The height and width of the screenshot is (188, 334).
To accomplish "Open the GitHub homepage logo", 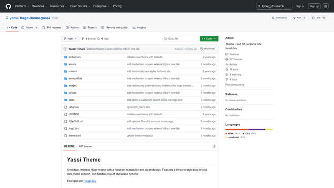I will point(8,6).
